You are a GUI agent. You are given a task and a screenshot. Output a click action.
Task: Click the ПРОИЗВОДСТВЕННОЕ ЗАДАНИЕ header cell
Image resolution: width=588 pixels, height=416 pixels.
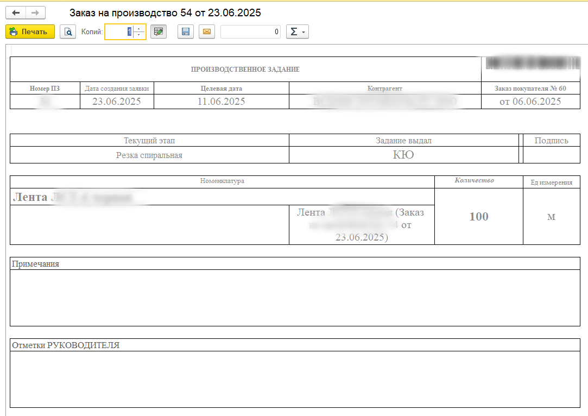tap(245, 70)
